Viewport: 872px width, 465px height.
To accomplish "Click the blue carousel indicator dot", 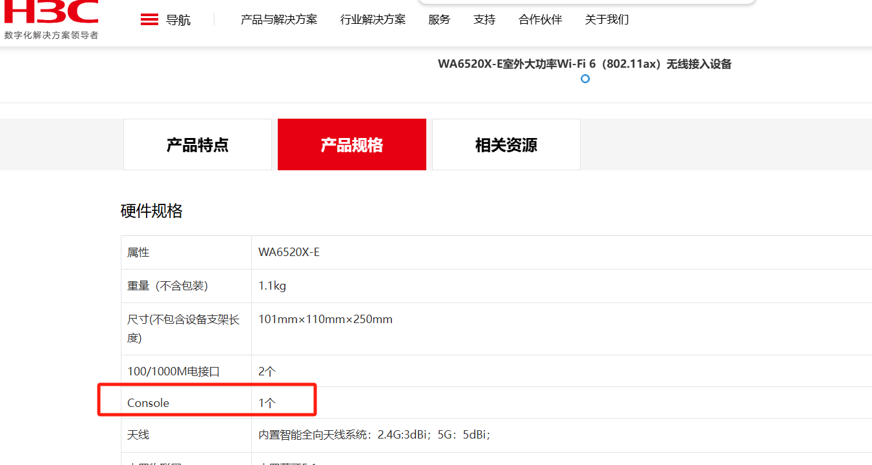I will (x=585, y=79).
